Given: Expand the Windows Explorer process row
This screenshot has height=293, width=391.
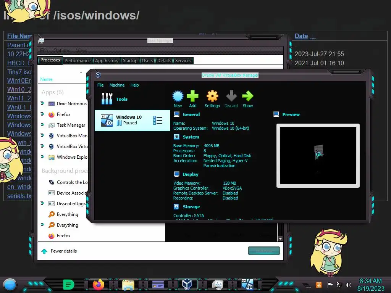Looking at the screenshot, I should coord(42,157).
